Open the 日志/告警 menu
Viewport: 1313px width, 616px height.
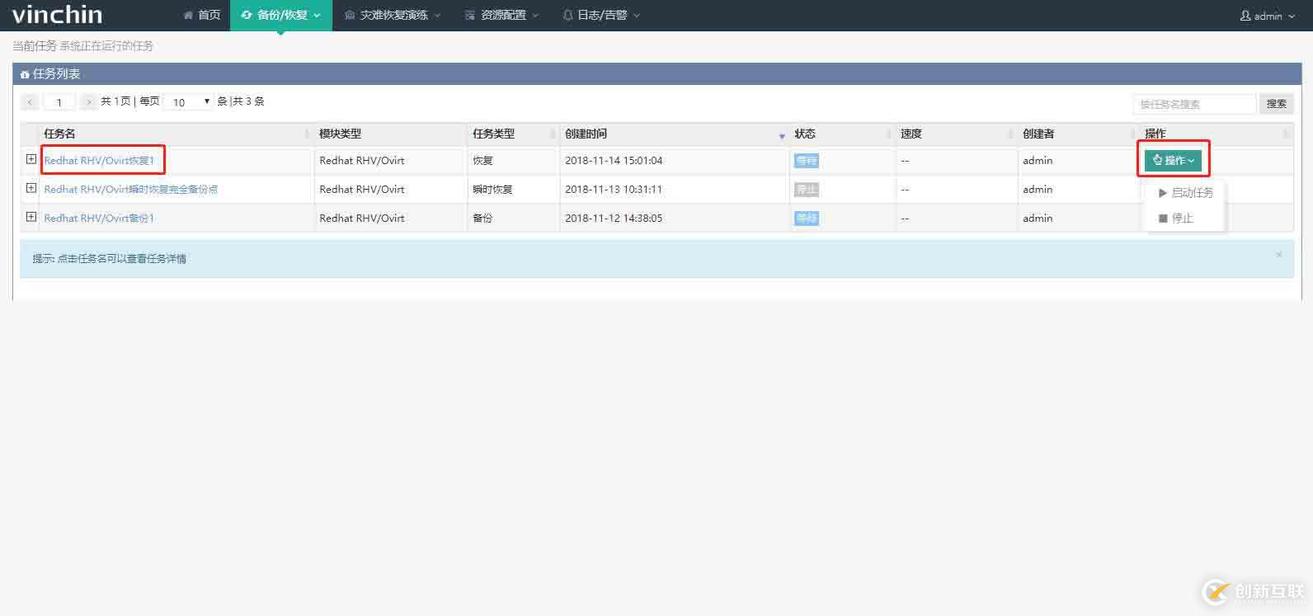[x=601, y=15]
